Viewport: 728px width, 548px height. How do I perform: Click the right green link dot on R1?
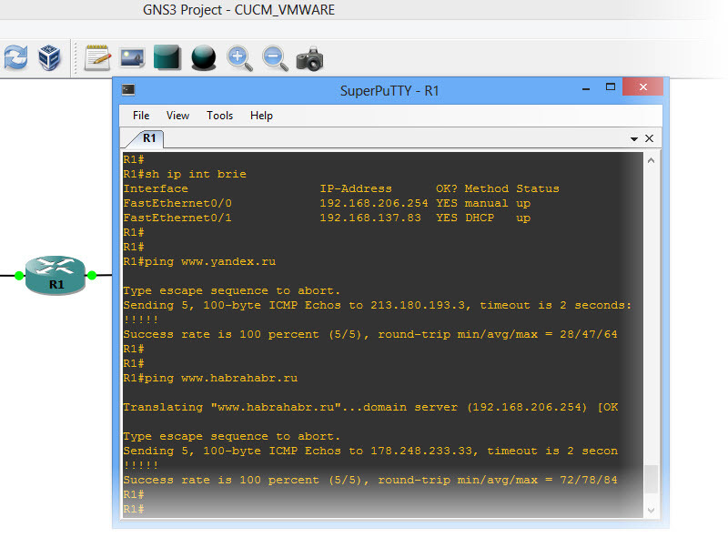[x=92, y=276]
